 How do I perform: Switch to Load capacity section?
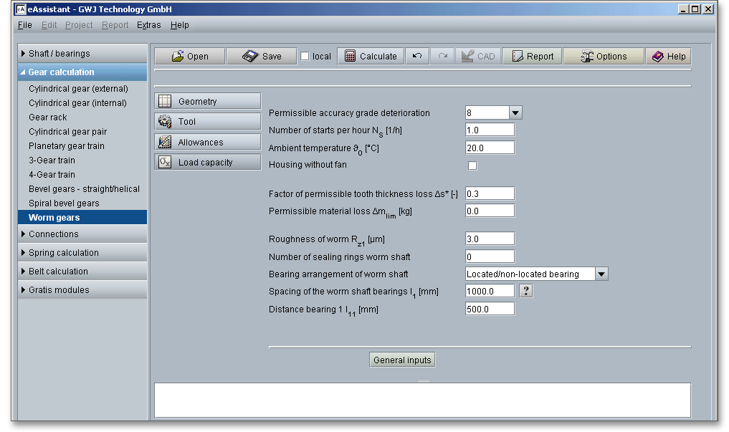[207, 163]
